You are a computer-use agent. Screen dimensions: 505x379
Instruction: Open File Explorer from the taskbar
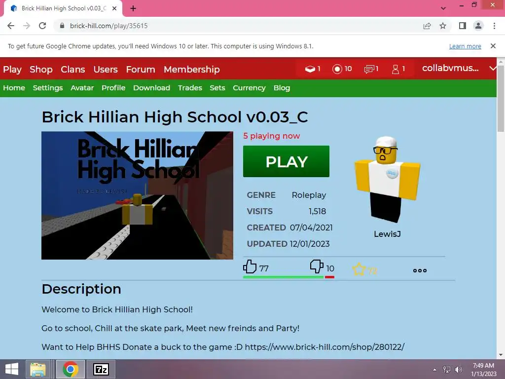pos(37,369)
